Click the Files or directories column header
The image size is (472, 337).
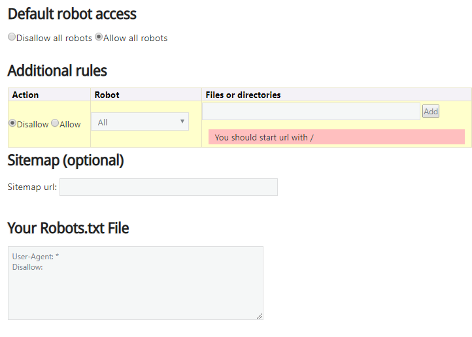pos(243,95)
